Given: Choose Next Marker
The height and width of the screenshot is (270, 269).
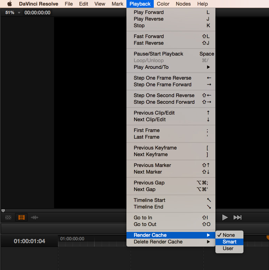Looking at the screenshot, I should pyautogui.click(x=171, y=172).
